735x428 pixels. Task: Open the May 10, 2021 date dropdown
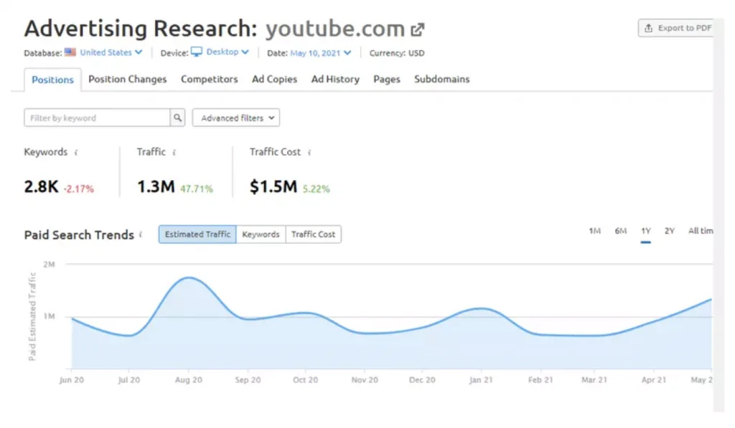click(x=320, y=53)
